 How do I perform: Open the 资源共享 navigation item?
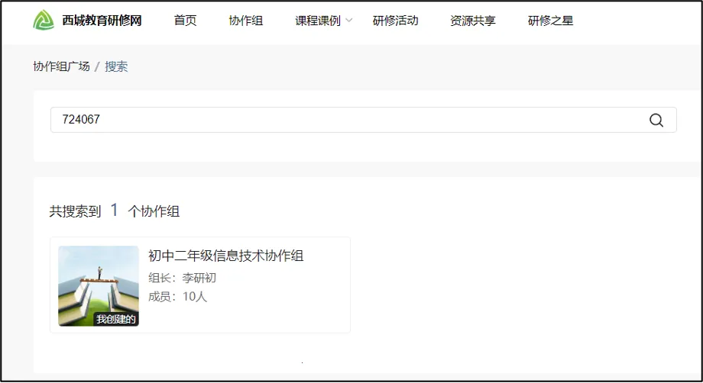(472, 21)
